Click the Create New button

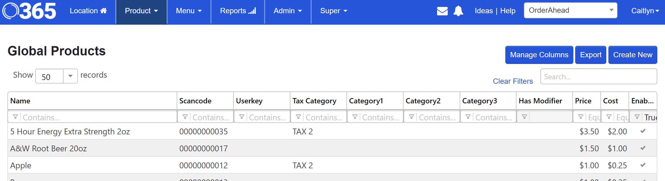coord(632,55)
